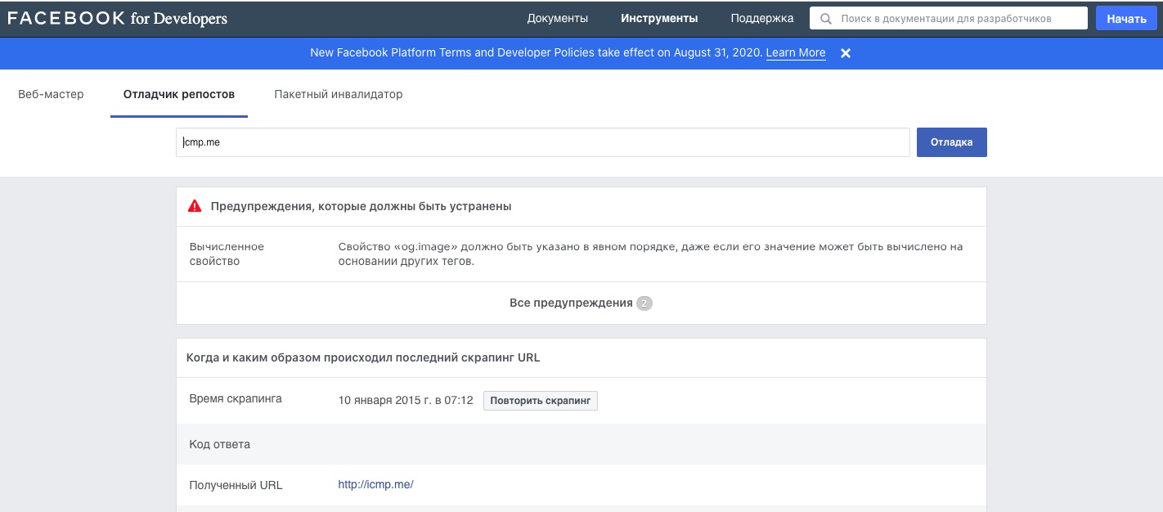Click the search magnifier icon
1163x512 pixels.
(x=826, y=18)
